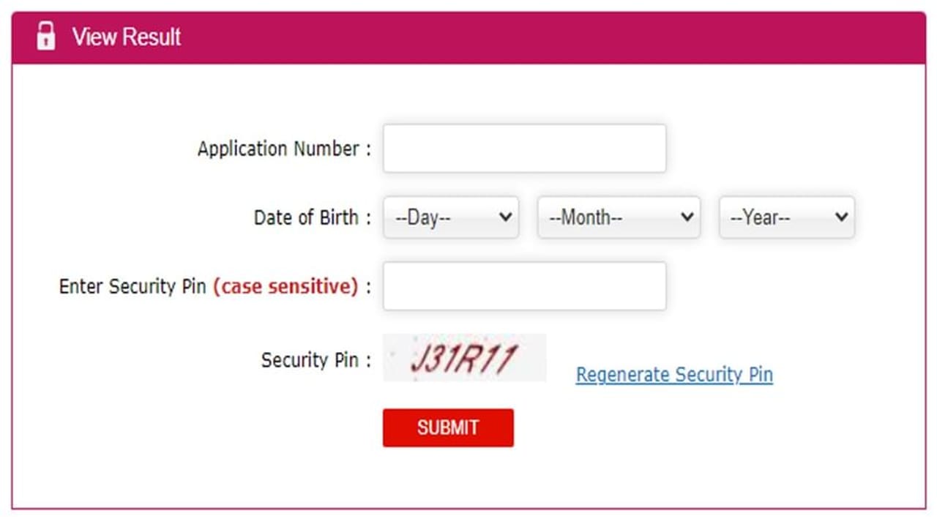Viewport: 937px width, 527px height.
Task: Focus the Application Number input field
Action: point(524,149)
